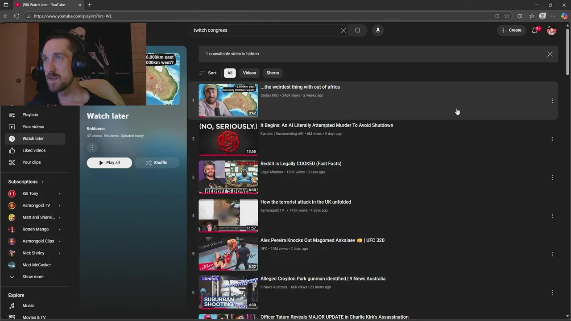The height and width of the screenshot is (321, 571).
Task: Expand Subscriptions section chevron
Action: click(42, 182)
